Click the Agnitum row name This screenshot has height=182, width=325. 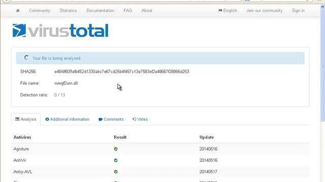pos(21,149)
